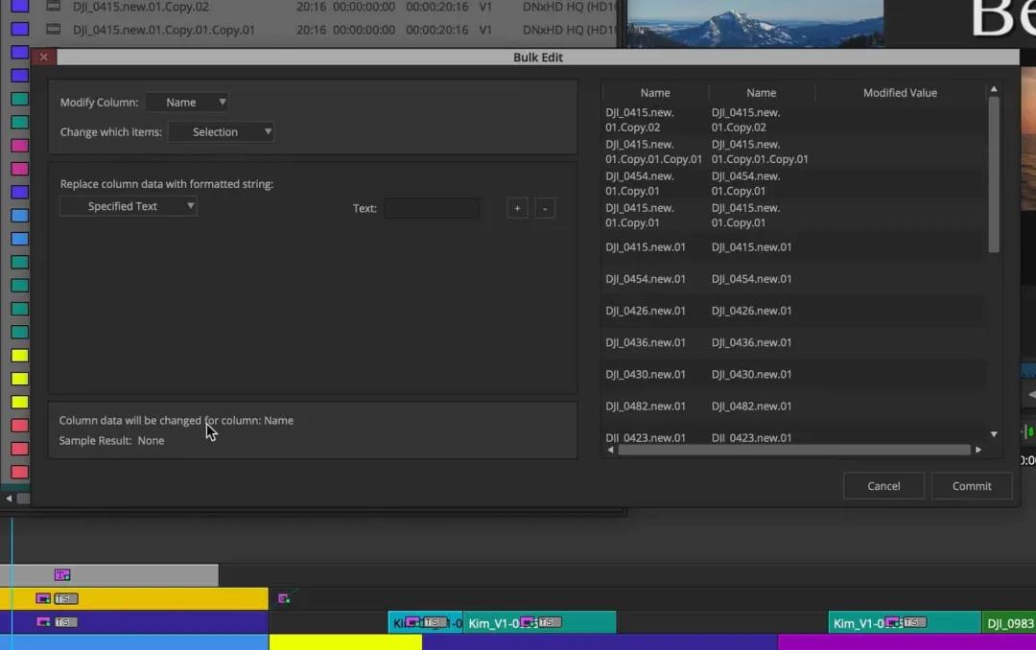Select DJI_0430.new.01 row in preview list
This screenshot has height=650, width=1036.
click(x=793, y=374)
